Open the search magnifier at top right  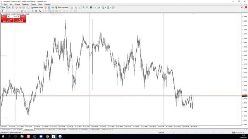242,7
